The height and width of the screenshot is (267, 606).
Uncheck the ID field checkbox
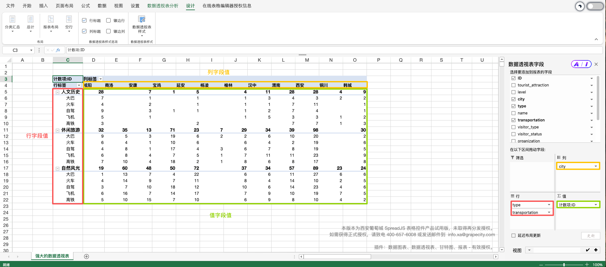(x=513, y=78)
